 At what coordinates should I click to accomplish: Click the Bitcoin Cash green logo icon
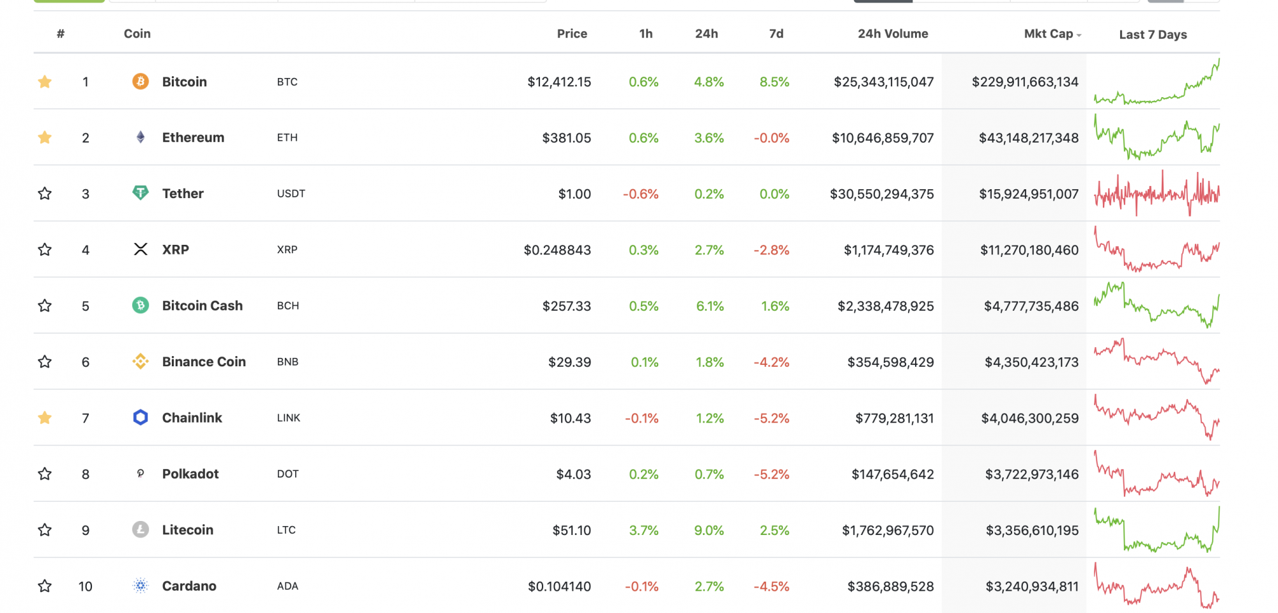tap(141, 306)
